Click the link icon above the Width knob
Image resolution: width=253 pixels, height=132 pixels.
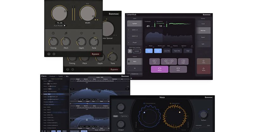point(88,3)
